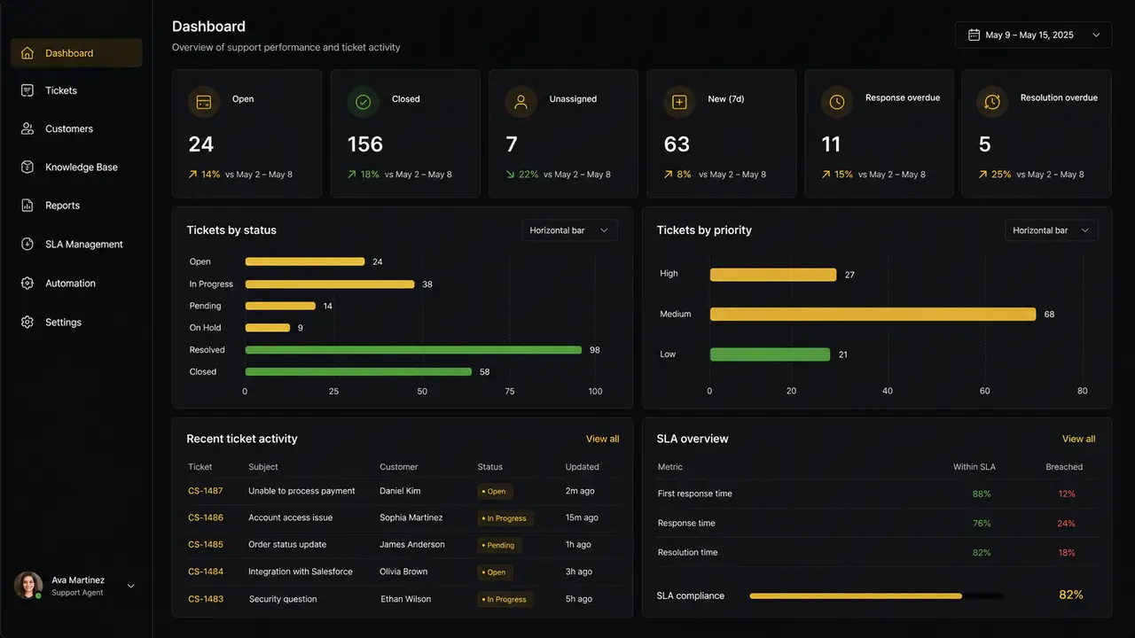1135x638 pixels.
Task: Click subject 'Unable to process payment'
Action: [x=301, y=491]
